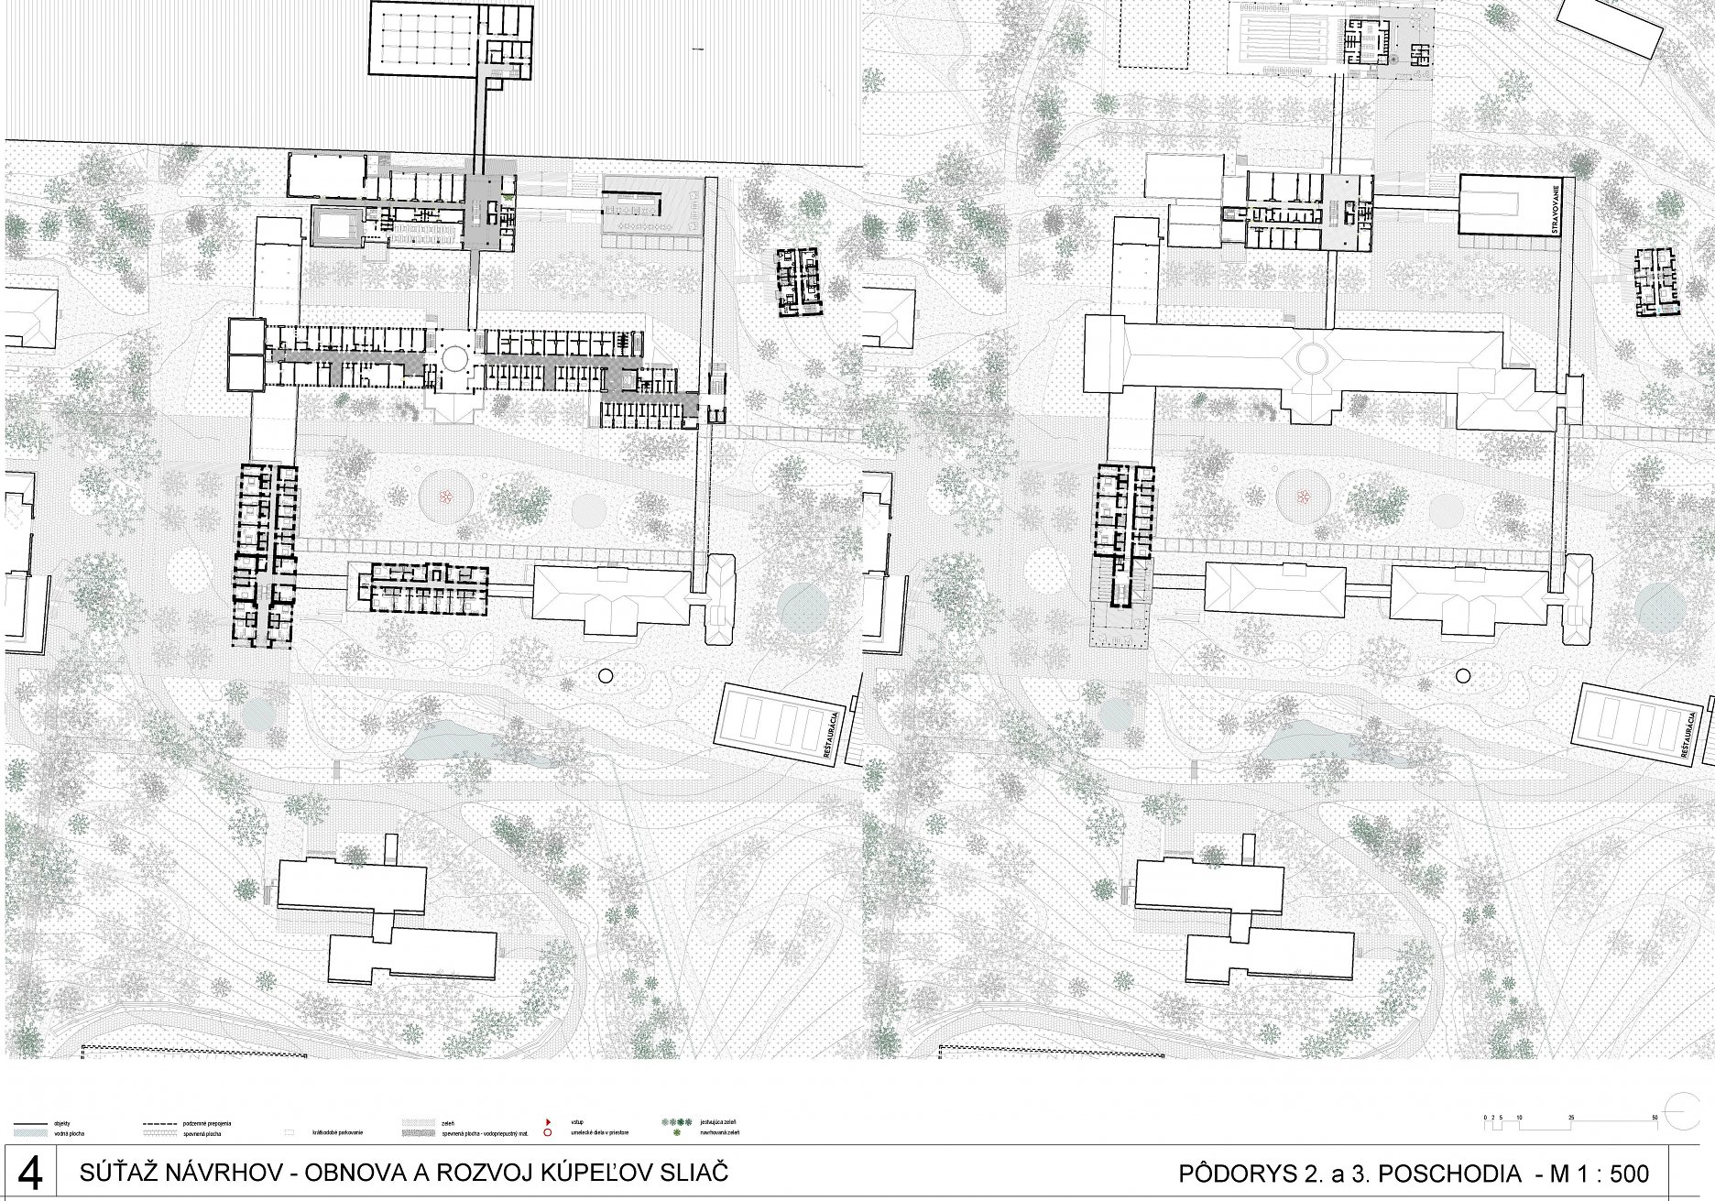Click the small black circle marker in left plan
Viewport: 1715px width, 1201px height.
coord(605,676)
